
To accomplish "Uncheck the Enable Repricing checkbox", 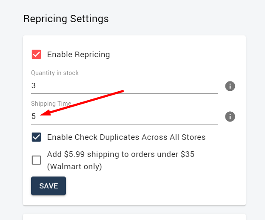I will 36,55.
